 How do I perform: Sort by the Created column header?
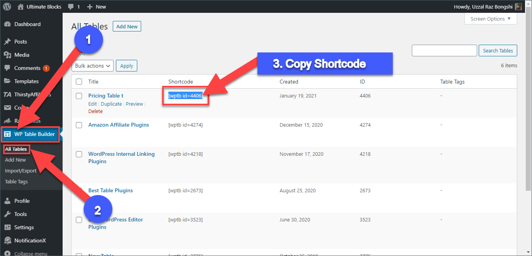[289, 82]
